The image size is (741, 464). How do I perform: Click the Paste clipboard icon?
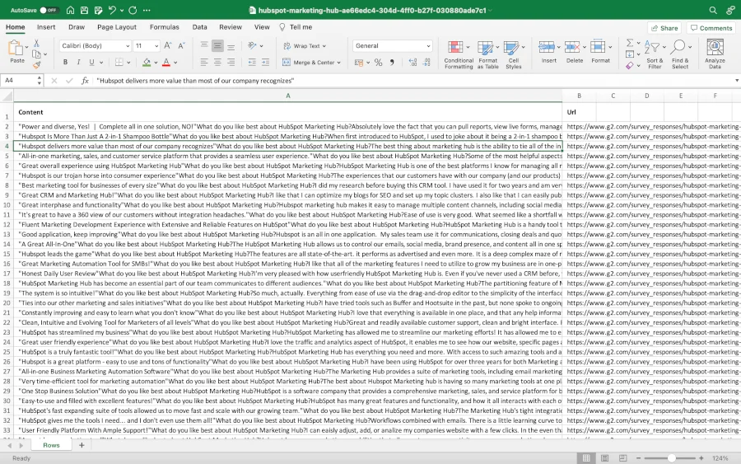(16, 48)
